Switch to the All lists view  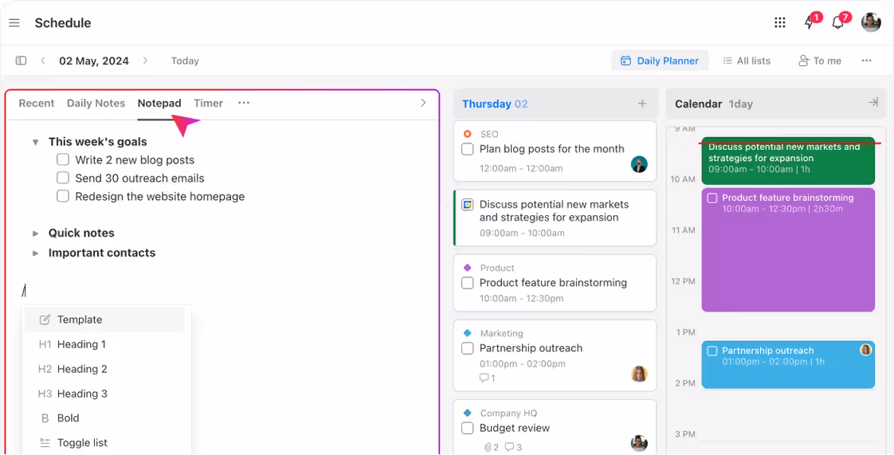pos(747,61)
